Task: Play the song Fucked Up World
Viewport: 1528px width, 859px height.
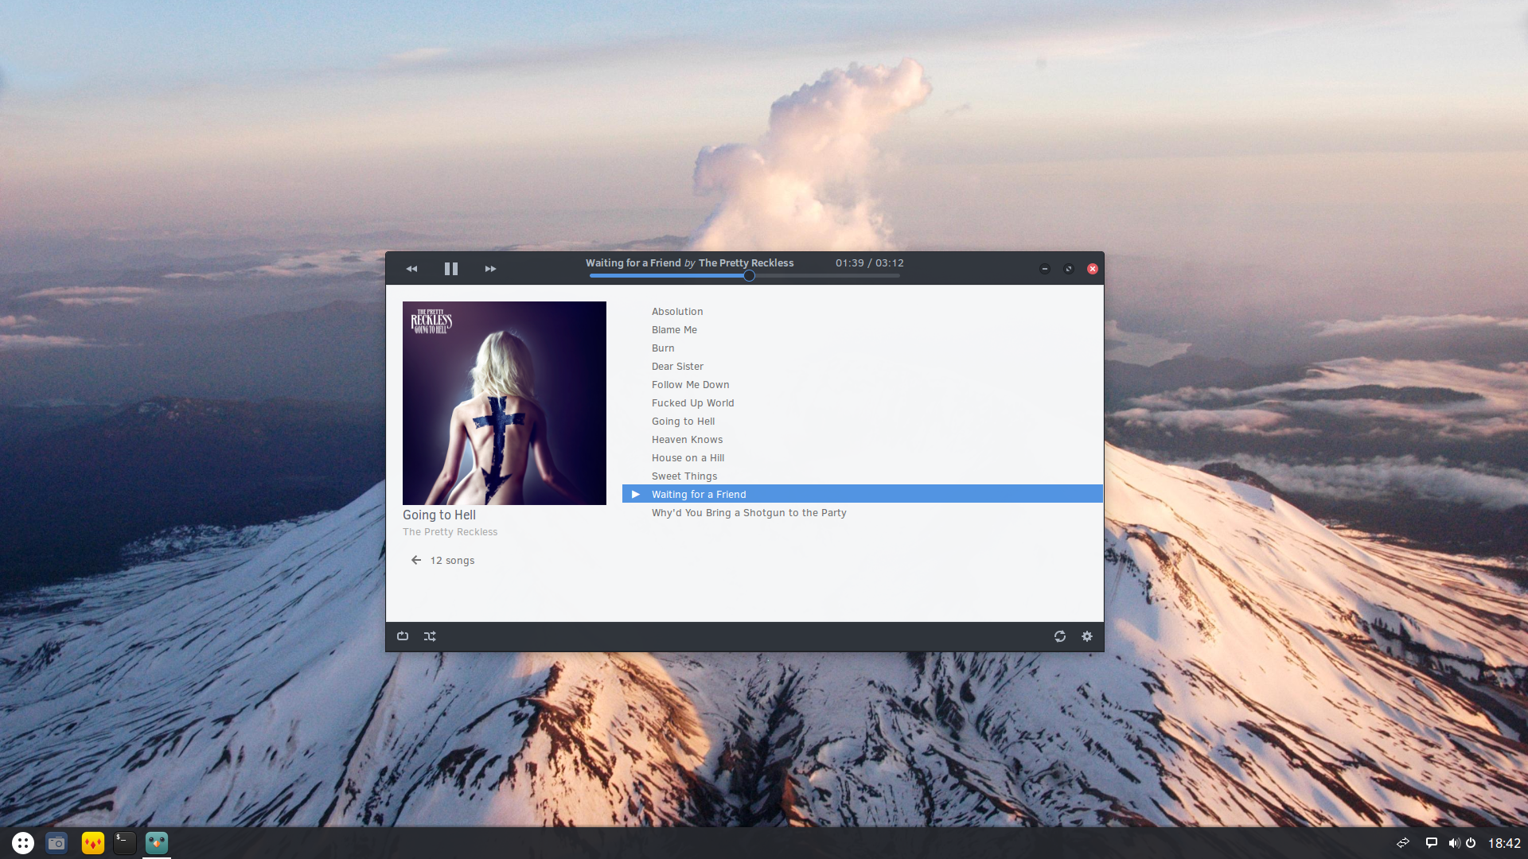Action: point(692,403)
